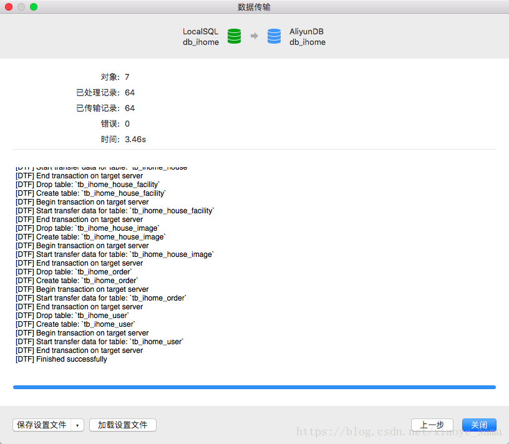Click the 保存设置文件 button
Screen dimensions: 509x444
tap(42, 425)
